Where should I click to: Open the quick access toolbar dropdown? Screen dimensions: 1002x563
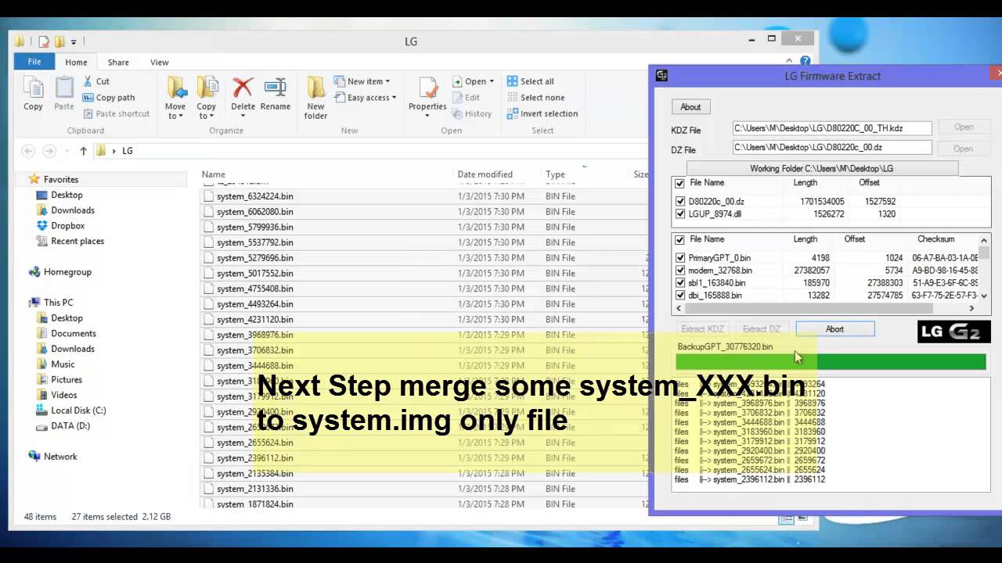click(x=74, y=42)
